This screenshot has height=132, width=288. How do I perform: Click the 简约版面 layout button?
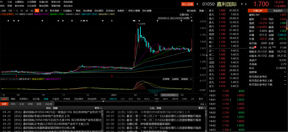point(192,11)
